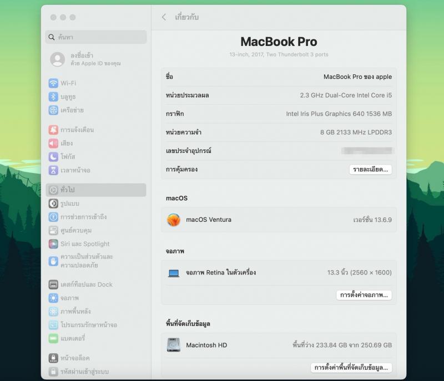This screenshot has height=381, width=444.
Task: Open Desktop and Dock (เดสก์ท็อปและ Dock) icon
Action: click(x=53, y=285)
